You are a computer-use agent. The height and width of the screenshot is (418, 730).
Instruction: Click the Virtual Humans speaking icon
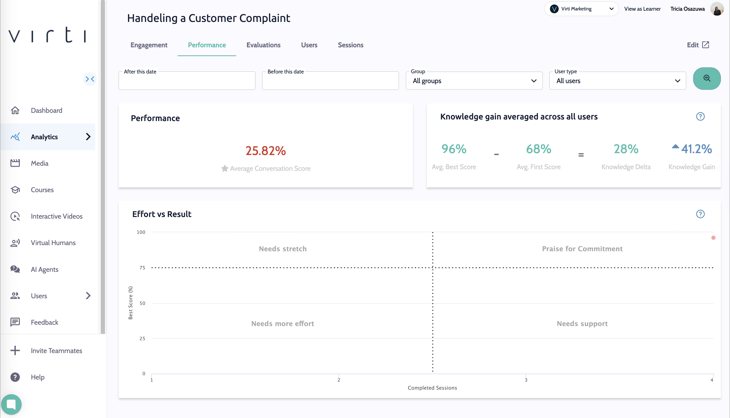point(15,243)
